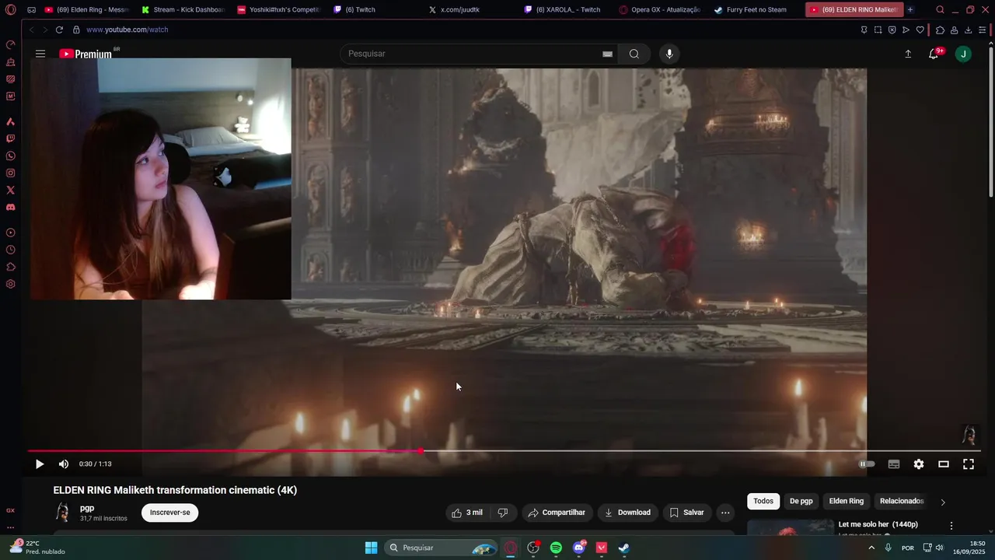Open the Windows Start menu

[371, 548]
